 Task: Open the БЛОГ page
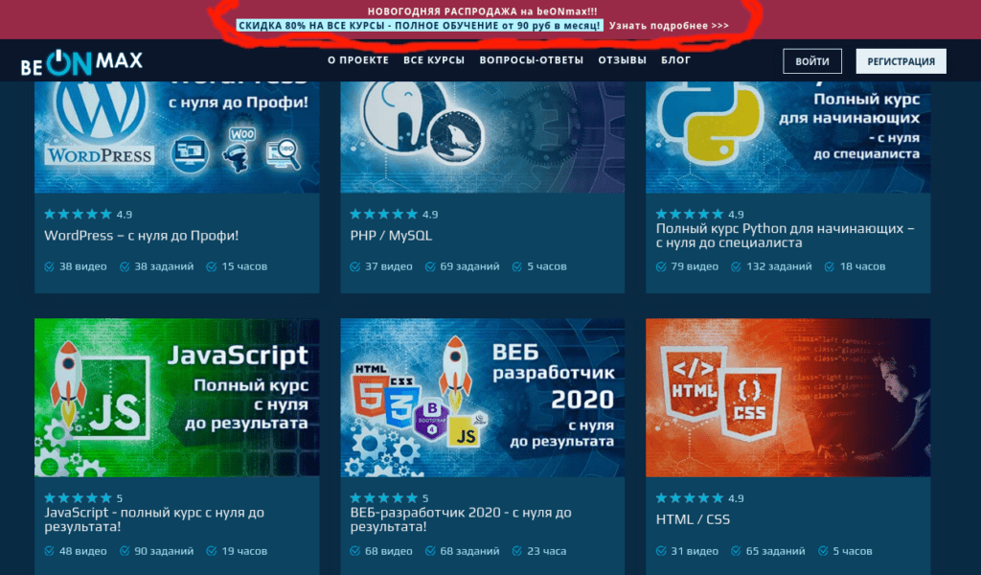coord(675,60)
